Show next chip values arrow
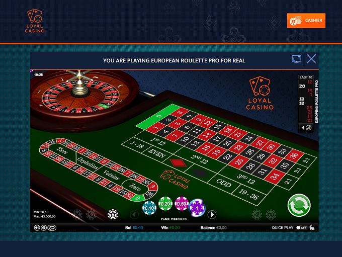Viewport: 342px width, 257px height. pyautogui.click(x=212, y=214)
